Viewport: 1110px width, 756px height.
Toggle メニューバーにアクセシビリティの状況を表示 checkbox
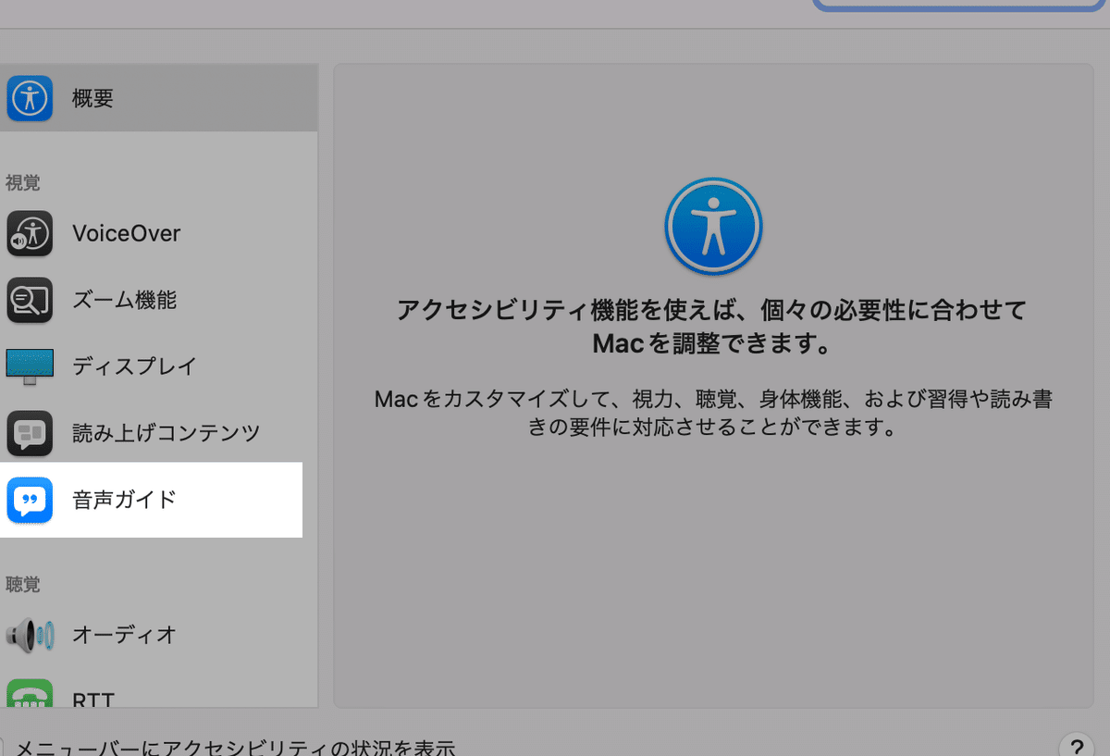pos(3,748)
